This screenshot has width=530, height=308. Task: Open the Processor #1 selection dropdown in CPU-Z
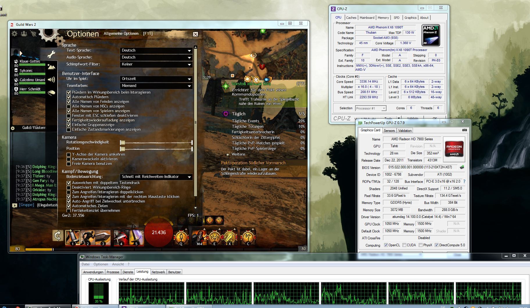click(370, 108)
